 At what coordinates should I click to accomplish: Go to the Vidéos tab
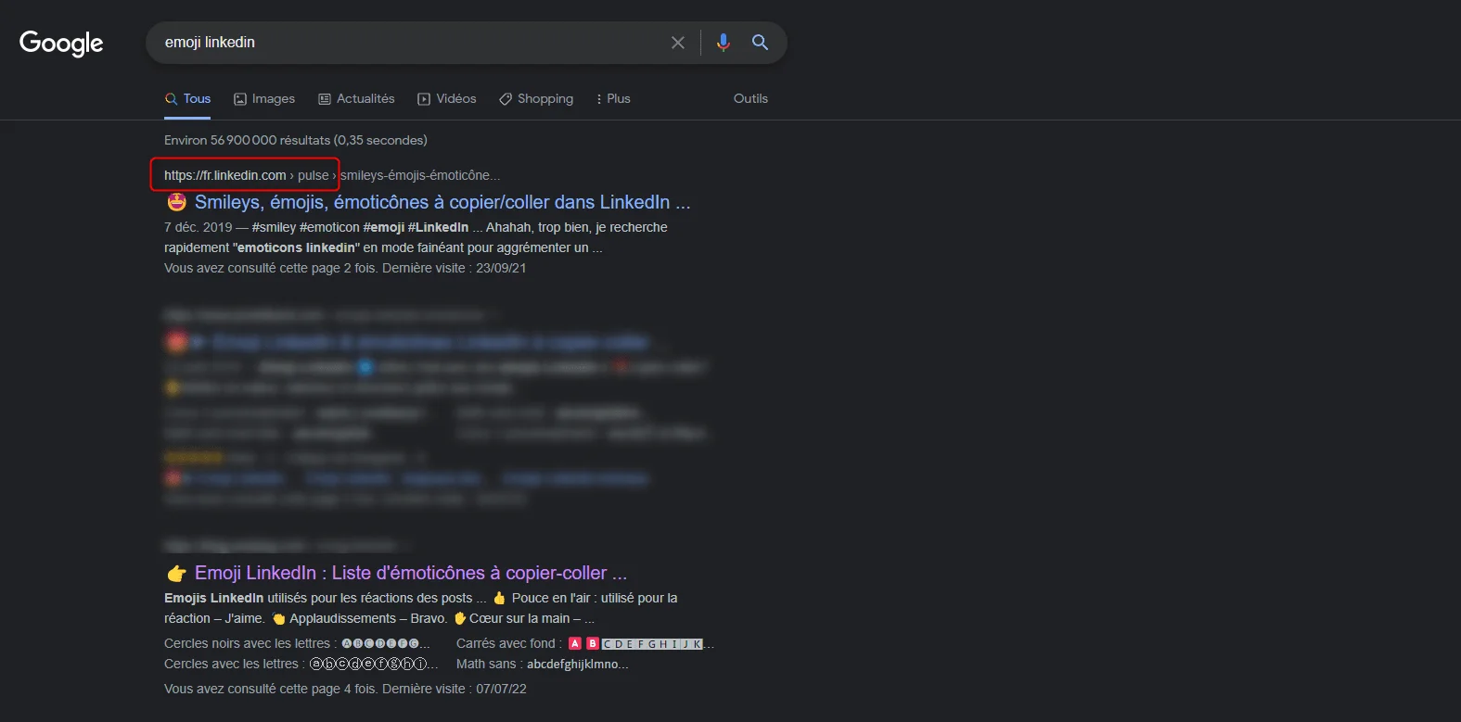pyautogui.click(x=447, y=99)
